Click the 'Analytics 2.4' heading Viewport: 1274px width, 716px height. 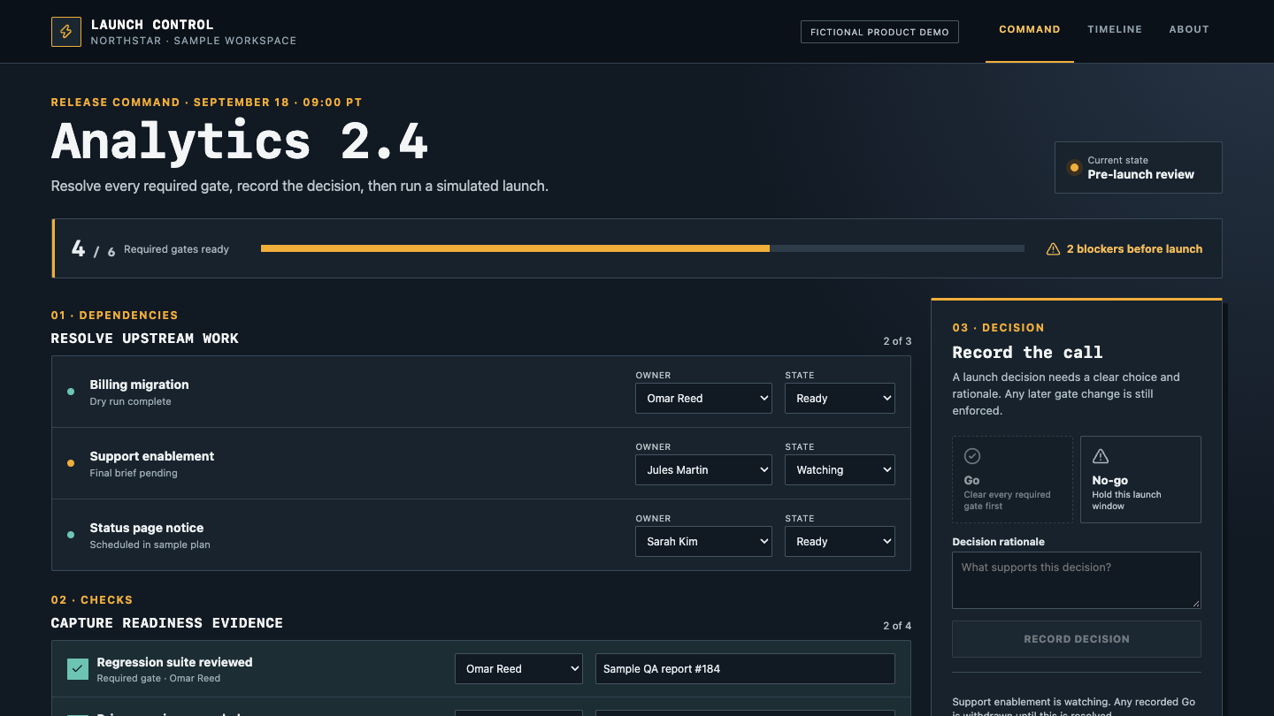pos(240,141)
